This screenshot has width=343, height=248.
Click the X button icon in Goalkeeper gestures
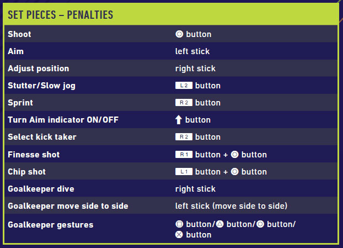179,235
